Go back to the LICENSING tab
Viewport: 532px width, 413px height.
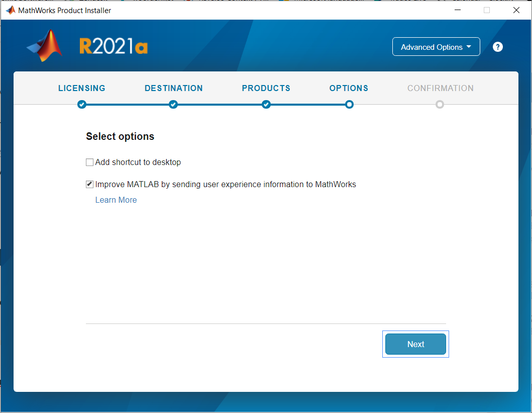tap(82, 89)
